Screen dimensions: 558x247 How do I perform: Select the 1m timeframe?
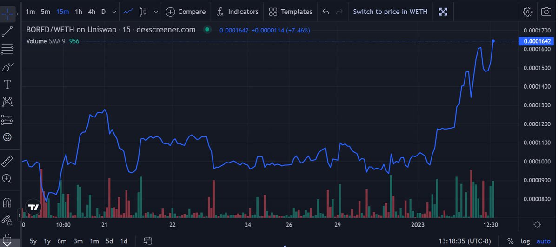(x=31, y=12)
